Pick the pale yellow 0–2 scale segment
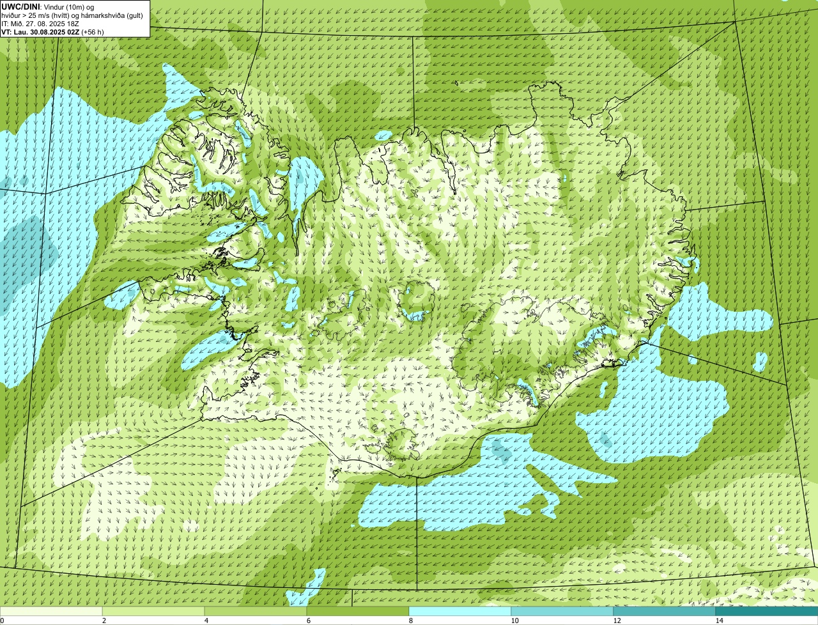The image size is (818, 625). click(51, 612)
